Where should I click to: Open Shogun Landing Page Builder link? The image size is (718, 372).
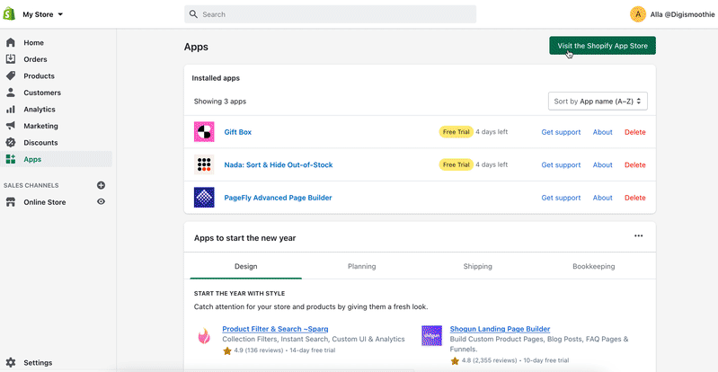[500, 329]
